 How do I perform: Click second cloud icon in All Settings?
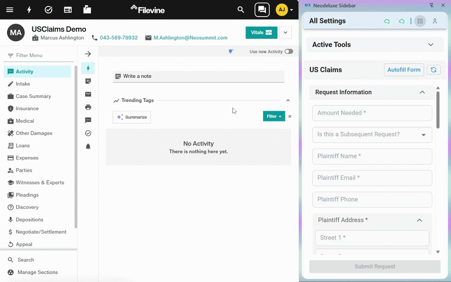click(x=402, y=21)
